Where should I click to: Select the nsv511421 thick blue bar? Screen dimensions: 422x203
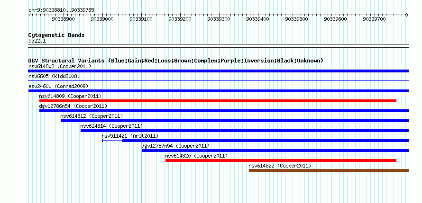point(266,141)
